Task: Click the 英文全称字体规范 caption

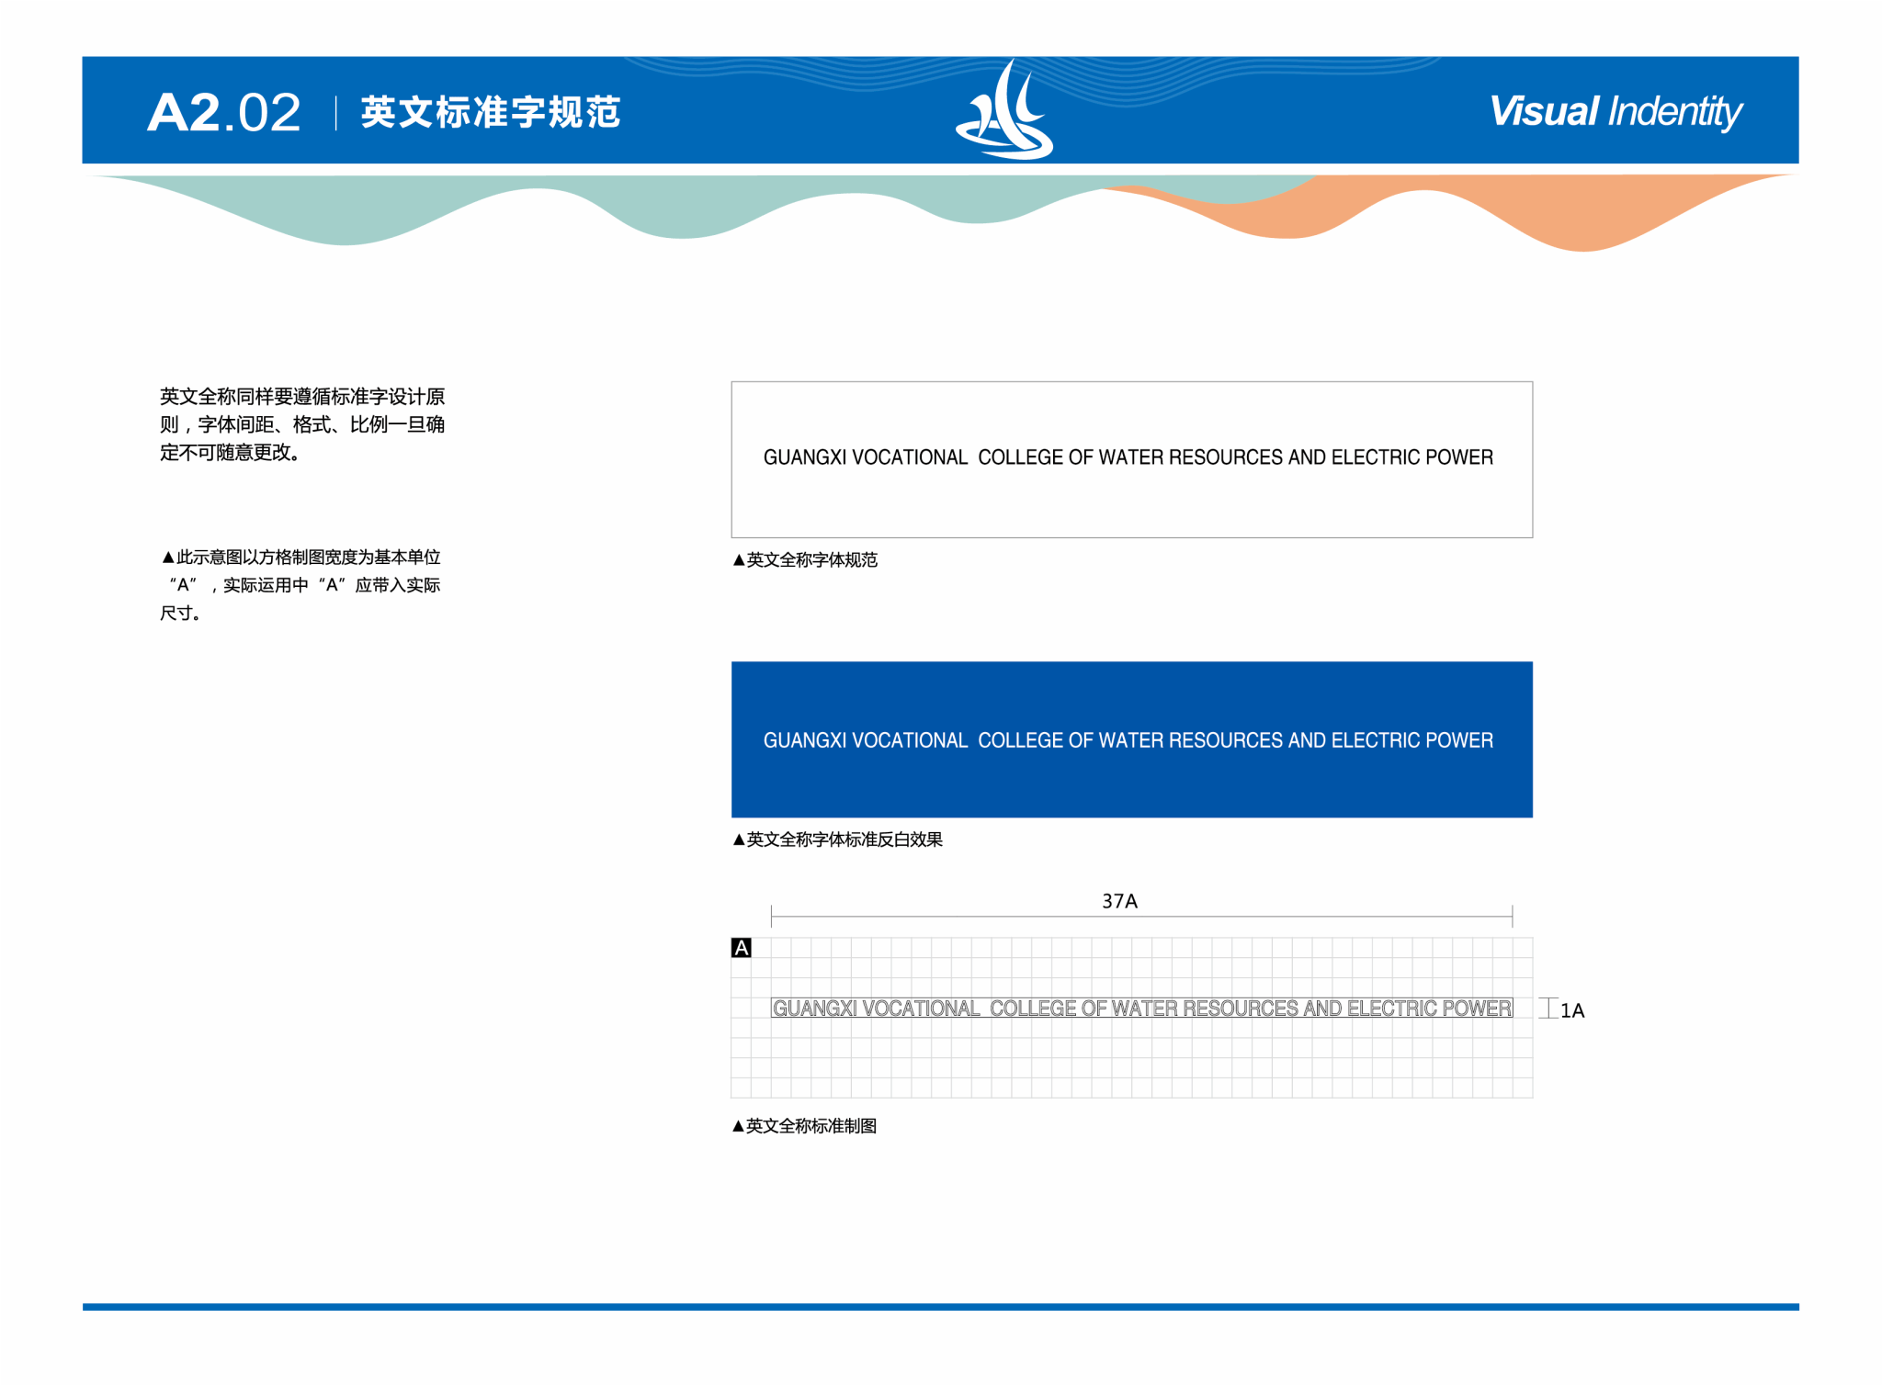Action: click(x=806, y=560)
